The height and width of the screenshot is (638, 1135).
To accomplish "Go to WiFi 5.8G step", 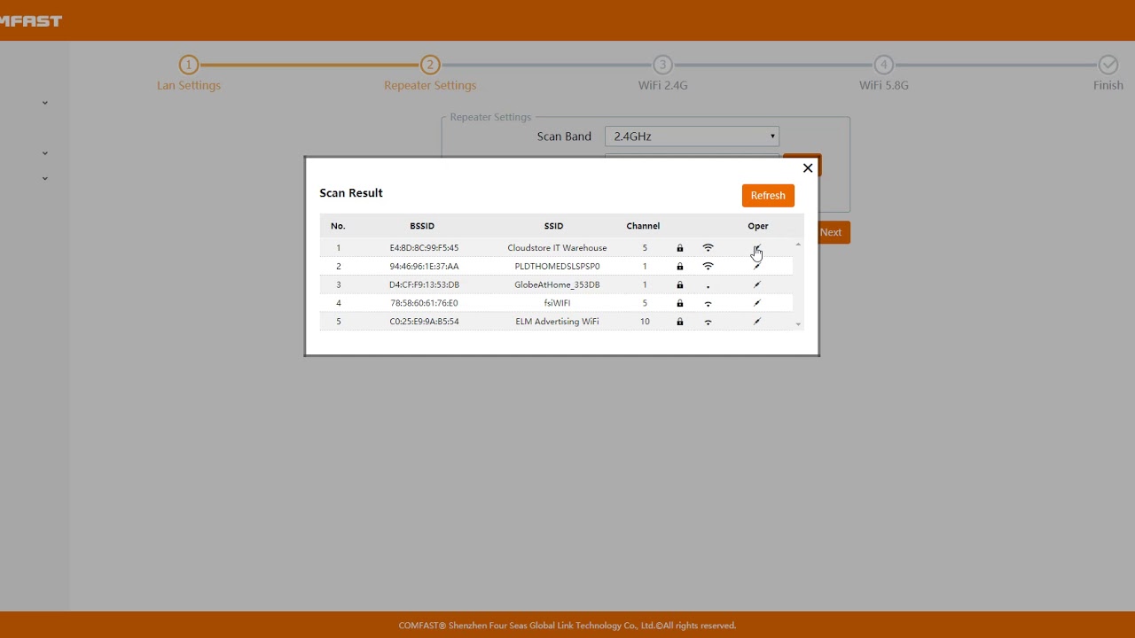I will pyautogui.click(x=884, y=85).
